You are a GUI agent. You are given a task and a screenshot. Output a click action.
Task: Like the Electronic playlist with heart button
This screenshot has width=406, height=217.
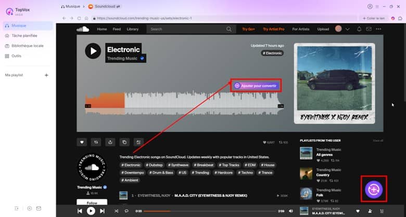82,142
